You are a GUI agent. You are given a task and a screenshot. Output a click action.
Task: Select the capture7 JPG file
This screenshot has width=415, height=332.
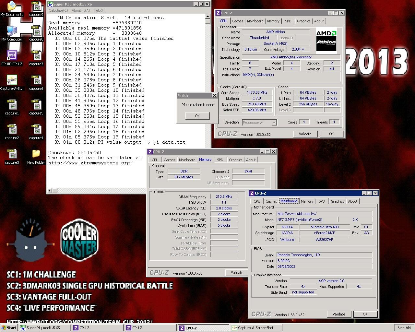(x=36, y=58)
